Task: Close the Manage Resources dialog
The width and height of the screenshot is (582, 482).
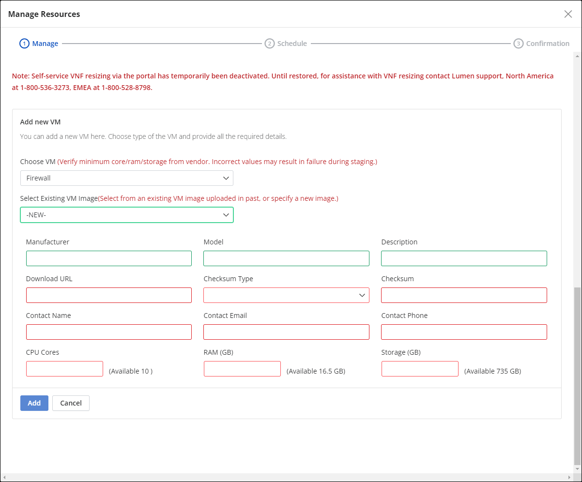Action: point(568,14)
